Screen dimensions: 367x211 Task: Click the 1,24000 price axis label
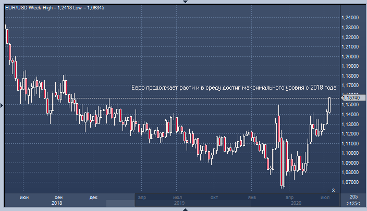tap(350, 18)
